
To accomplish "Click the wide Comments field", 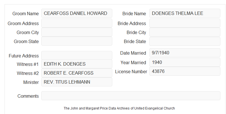I will [131, 96].
